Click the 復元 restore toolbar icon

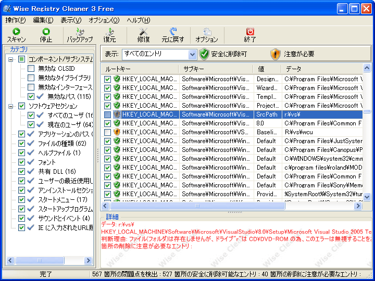pos(109,32)
